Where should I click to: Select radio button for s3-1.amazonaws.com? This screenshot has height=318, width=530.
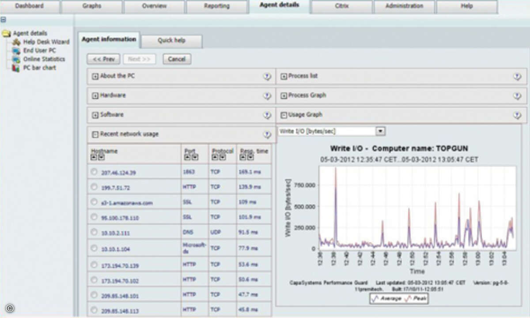94,202
